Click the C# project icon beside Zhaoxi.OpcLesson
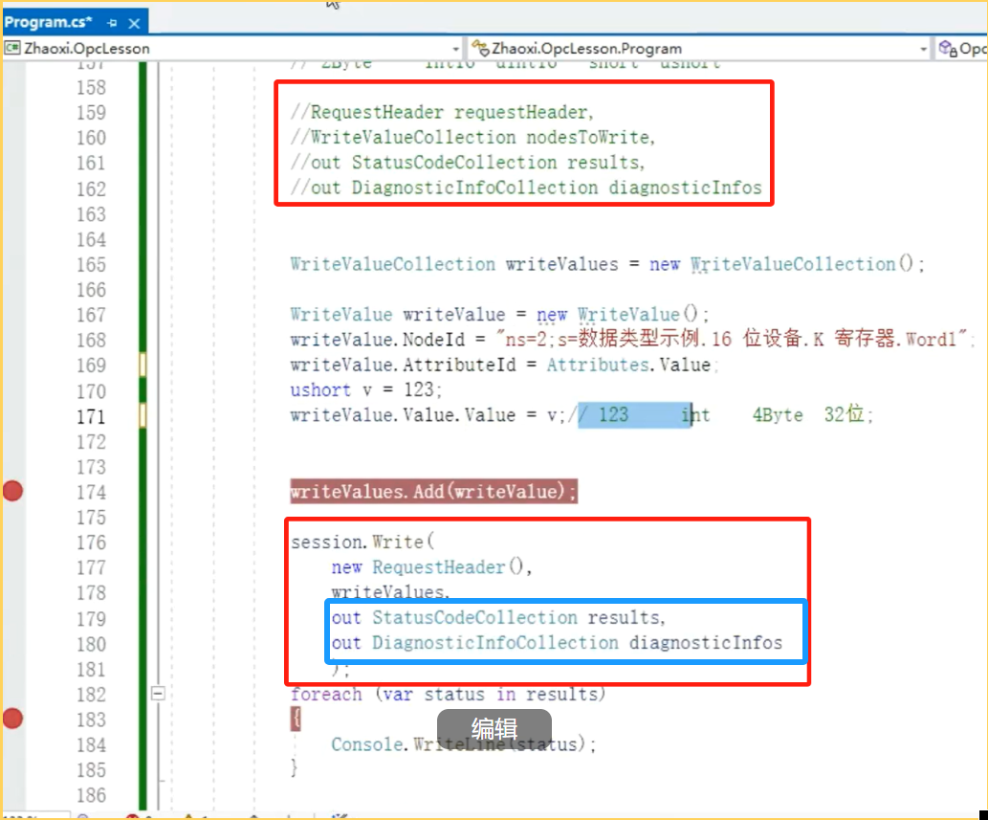The image size is (988, 820). 12,48
